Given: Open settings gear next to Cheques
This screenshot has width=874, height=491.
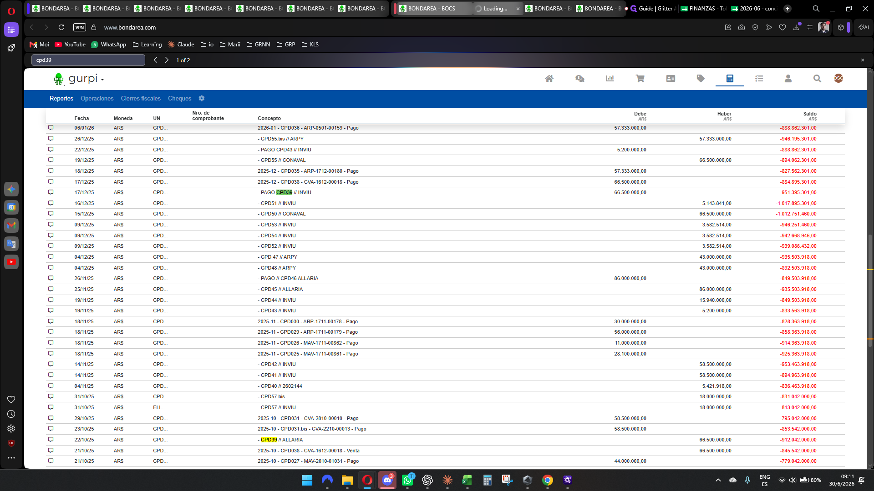Looking at the screenshot, I should [202, 99].
